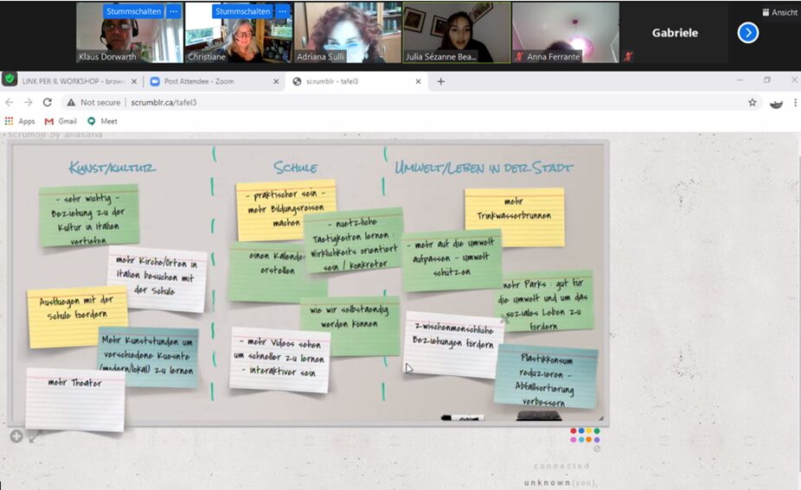Switch to the Post Attendee - Zoom tab
The image size is (801, 490).
[213, 81]
